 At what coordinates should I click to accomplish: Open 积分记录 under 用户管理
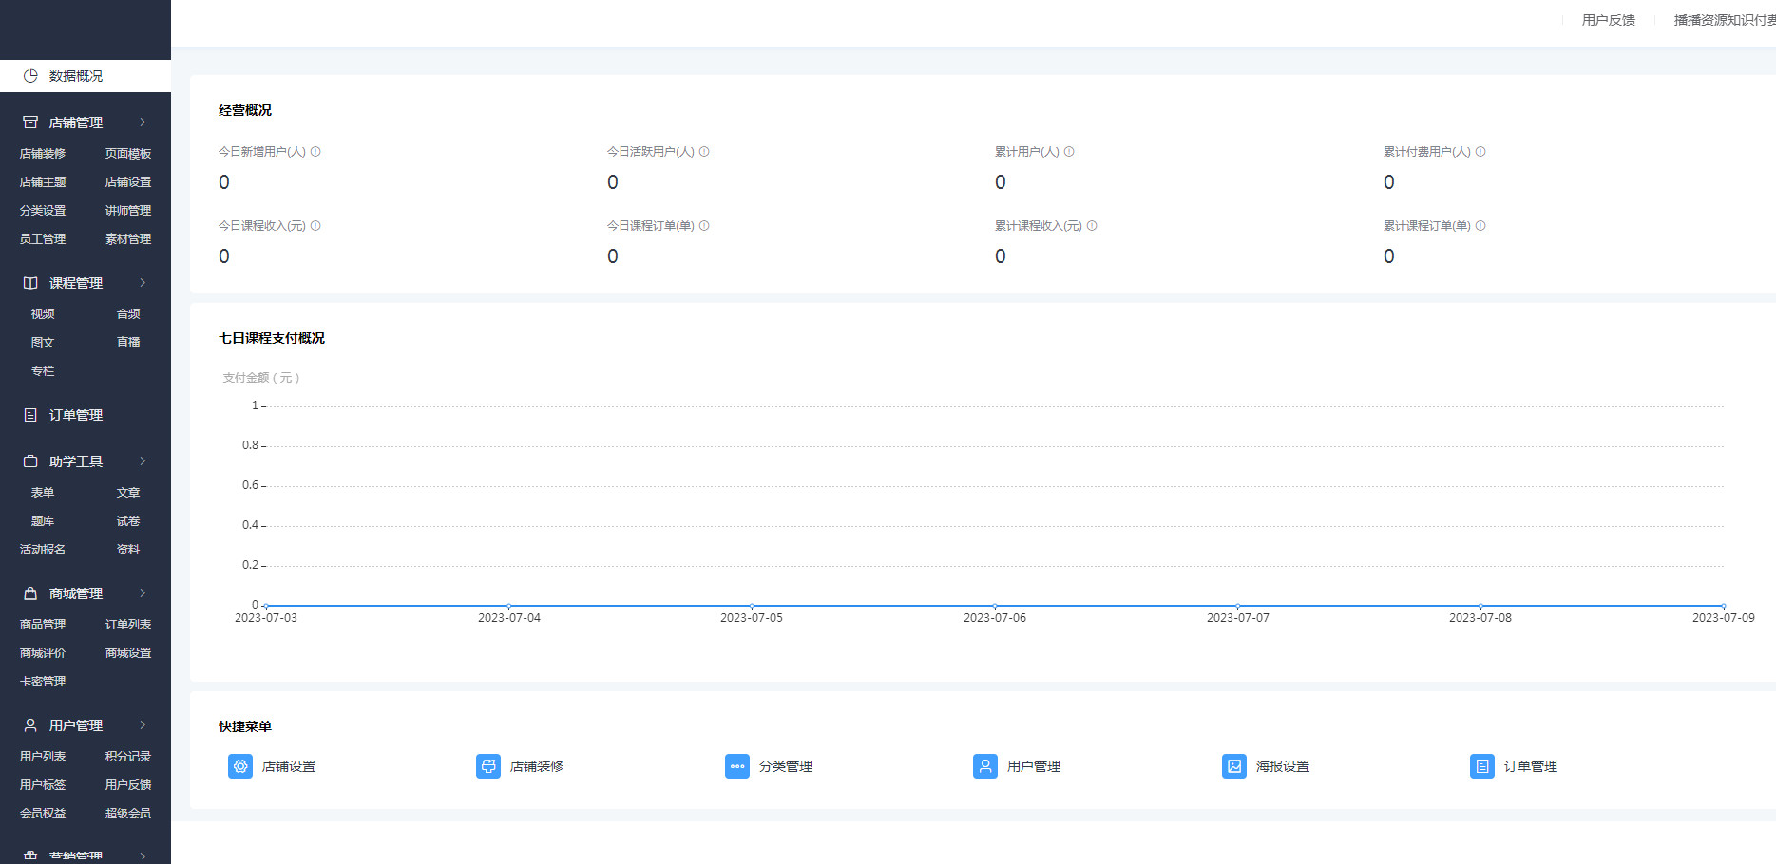(x=128, y=757)
